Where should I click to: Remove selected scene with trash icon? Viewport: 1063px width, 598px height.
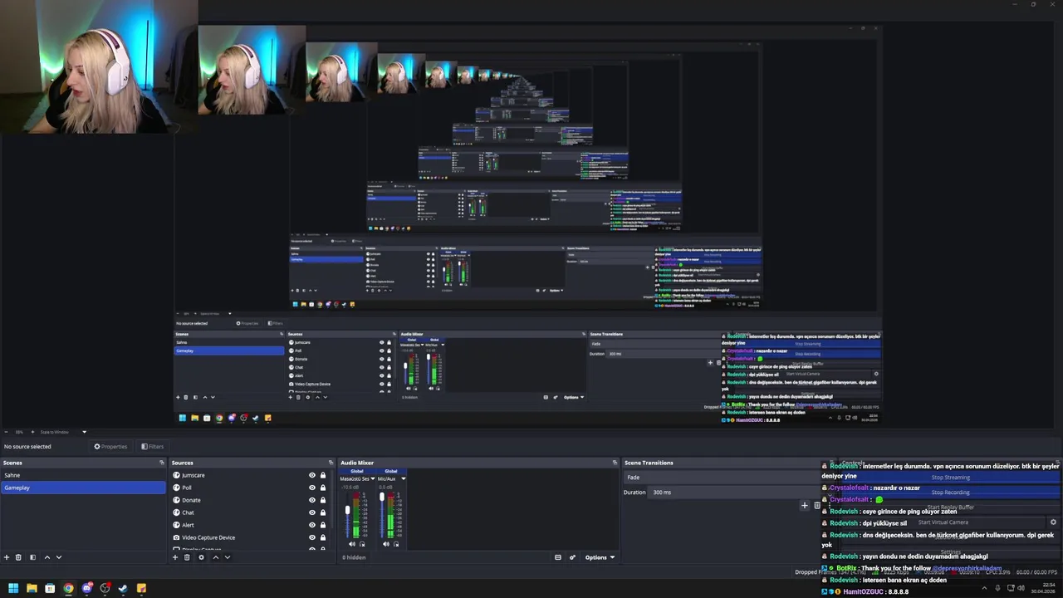[18, 557]
